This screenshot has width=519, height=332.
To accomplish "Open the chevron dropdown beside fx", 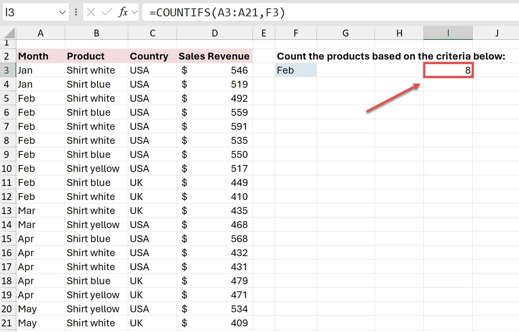I will click(134, 13).
